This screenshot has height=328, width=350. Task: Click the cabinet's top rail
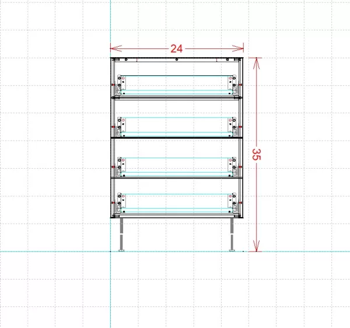pos(177,59)
